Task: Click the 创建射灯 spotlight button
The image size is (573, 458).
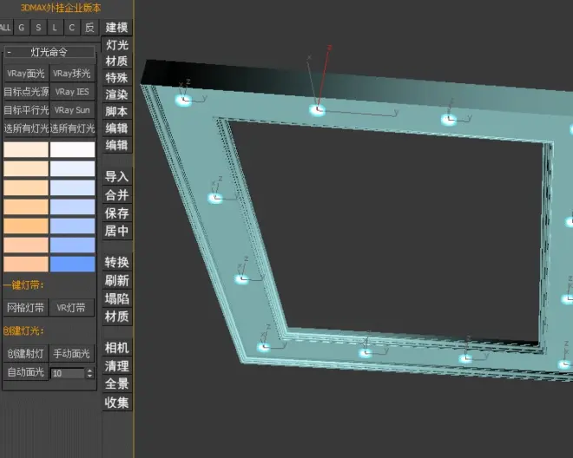Action: (25, 354)
